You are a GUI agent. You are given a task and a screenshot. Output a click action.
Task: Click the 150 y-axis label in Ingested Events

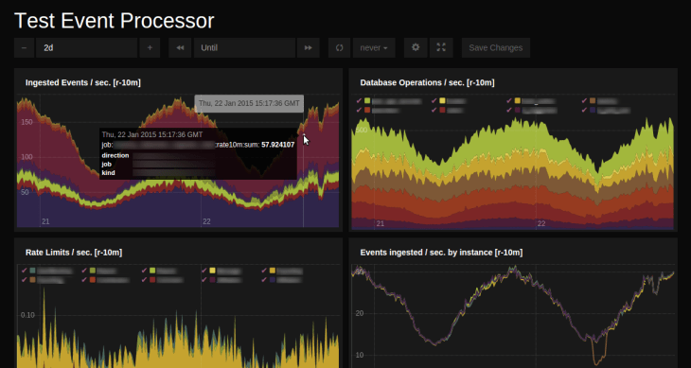pos(27,122)
